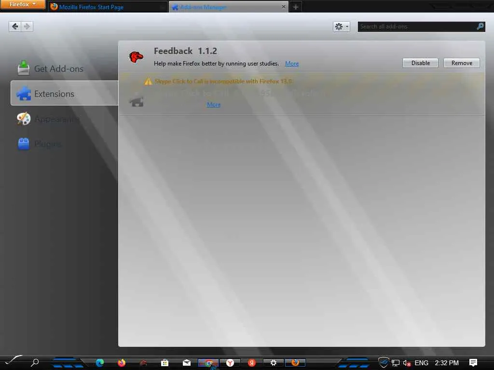Image resolution: width=494 pixels, height=370 pixels.
Task: Open the orange Firefox menu button
Action: click(x=23, y=4)
